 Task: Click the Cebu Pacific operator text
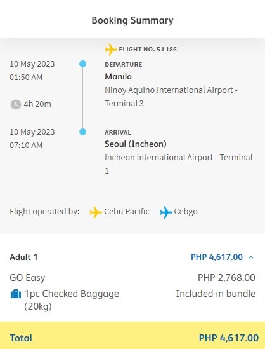click(127, 212)
